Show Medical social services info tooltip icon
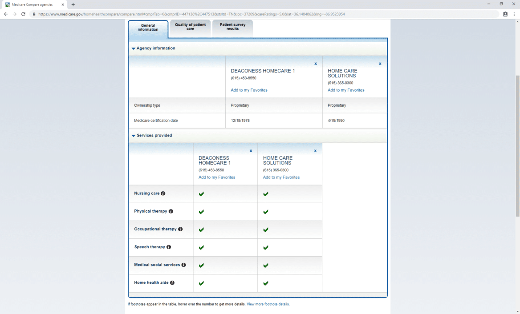Screen dimensions: 520x314 (184, 265)
